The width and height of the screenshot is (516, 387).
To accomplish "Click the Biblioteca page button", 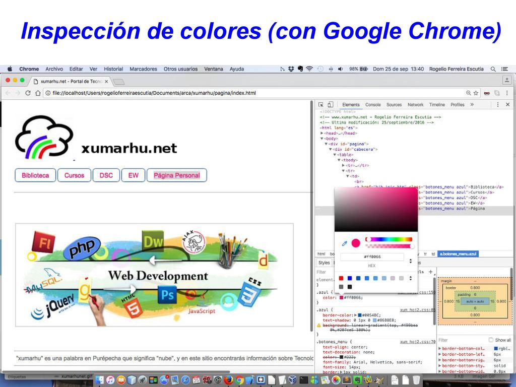I will coord(35,175).
